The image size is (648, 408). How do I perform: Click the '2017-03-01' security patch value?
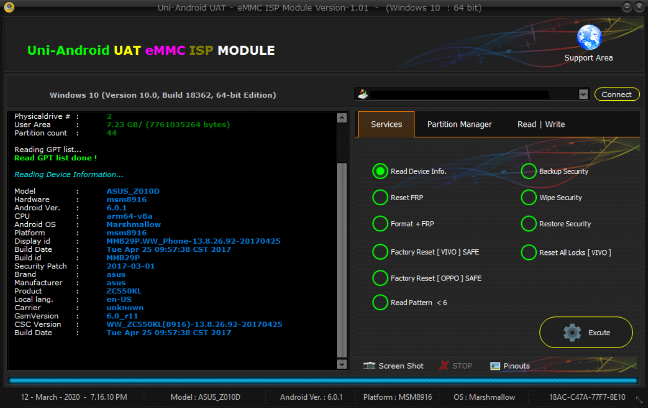131,266
